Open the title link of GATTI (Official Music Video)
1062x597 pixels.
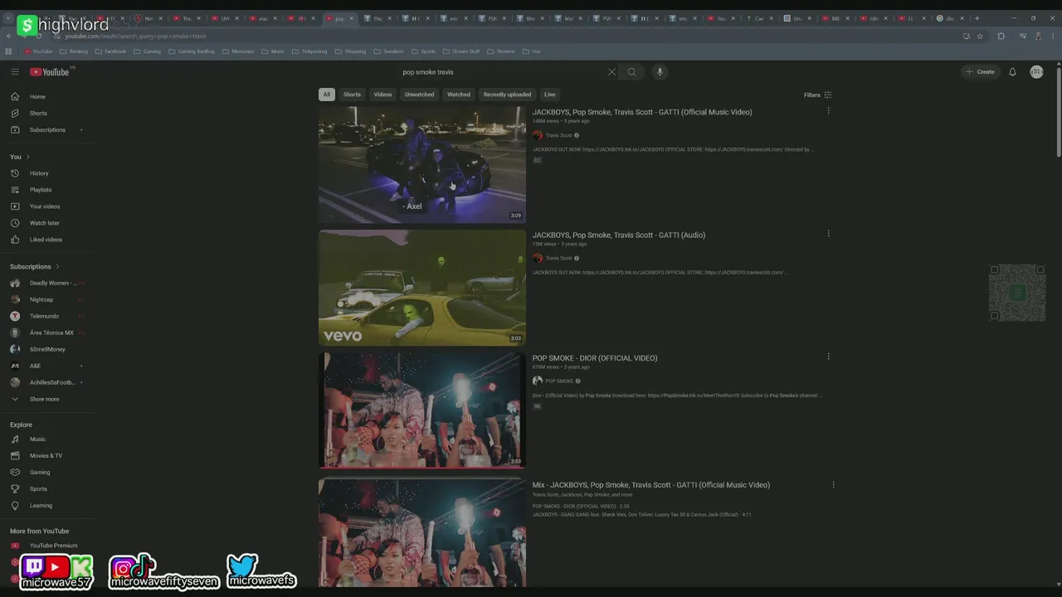642,112
